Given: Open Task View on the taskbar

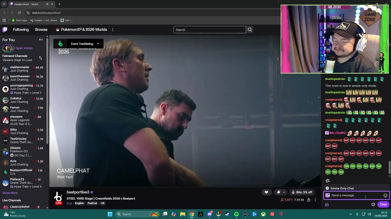Looking at the screenshot, I should coord(165,214).
